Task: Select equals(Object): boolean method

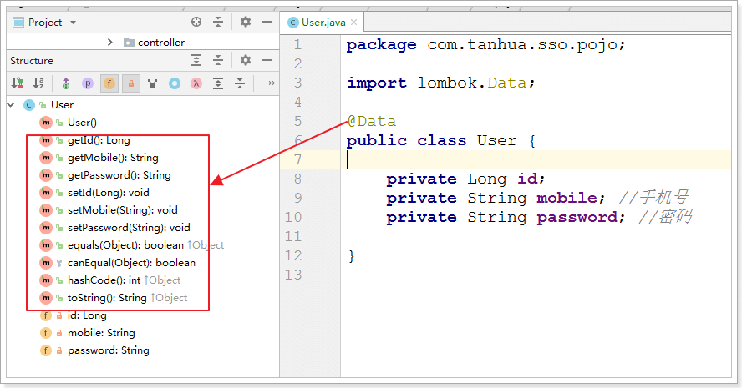Action: coord(125,244)
